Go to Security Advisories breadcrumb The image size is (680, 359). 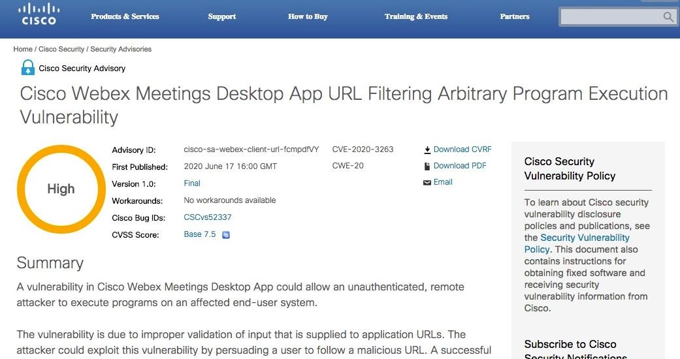click(121, 49)
